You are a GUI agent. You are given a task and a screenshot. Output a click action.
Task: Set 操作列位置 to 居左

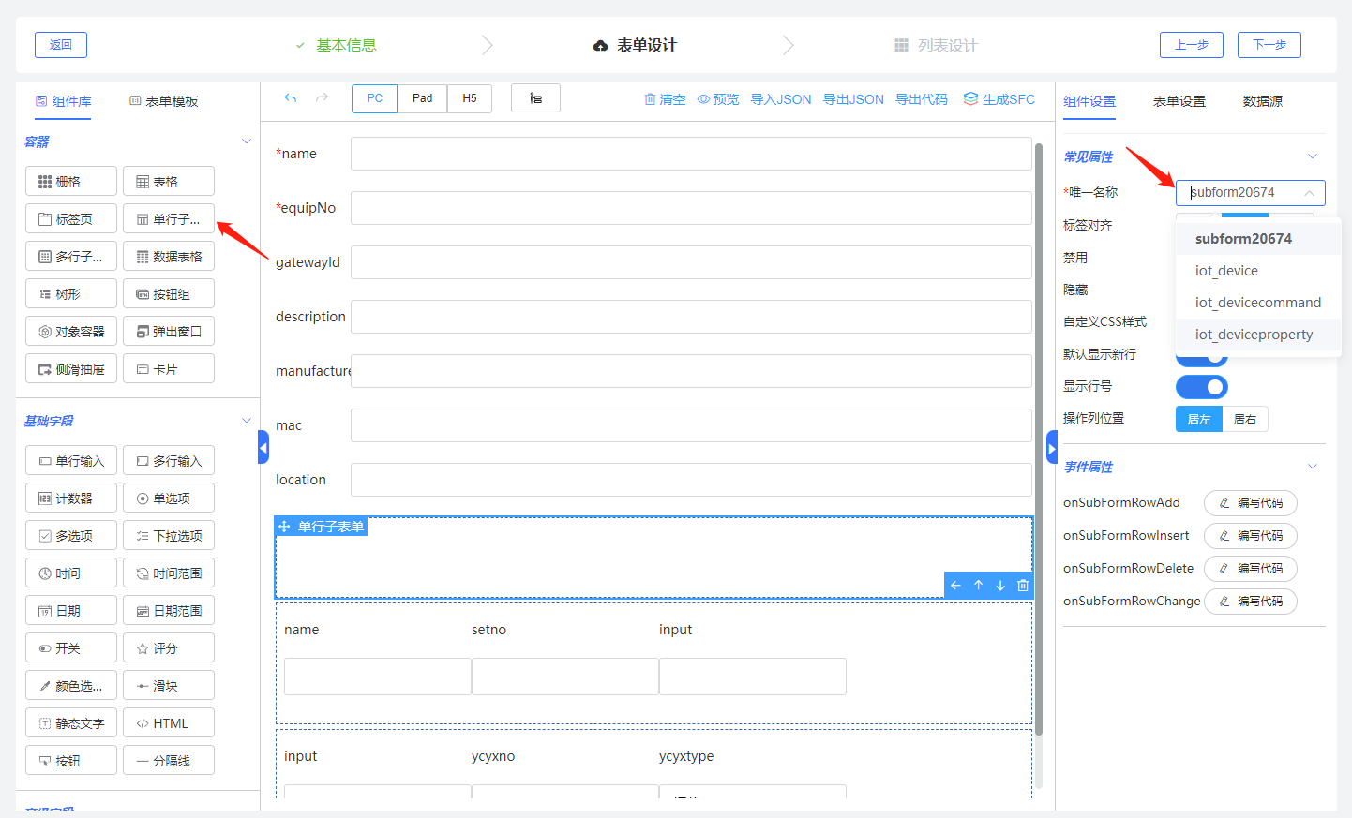click(1199, 420)
